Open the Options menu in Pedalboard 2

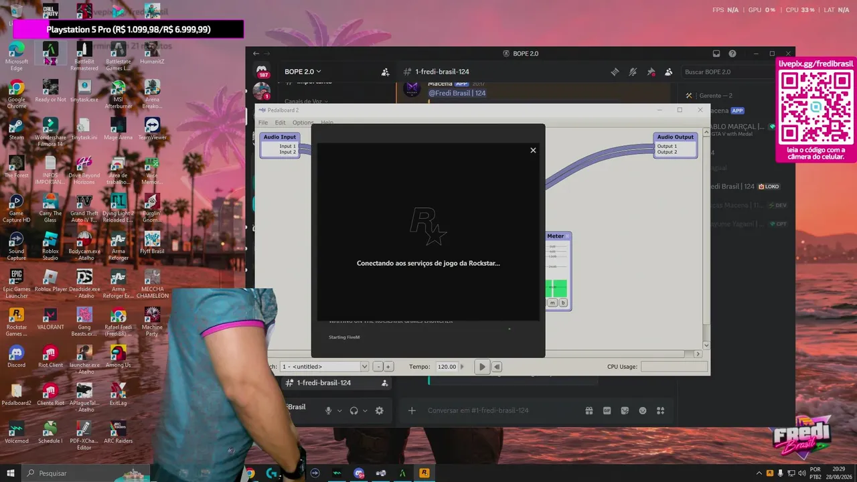[303, 123]
